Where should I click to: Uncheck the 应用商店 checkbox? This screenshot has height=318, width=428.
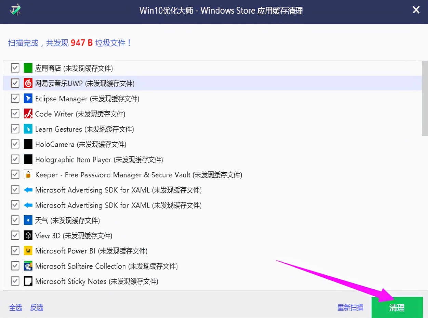coord(15,68)
